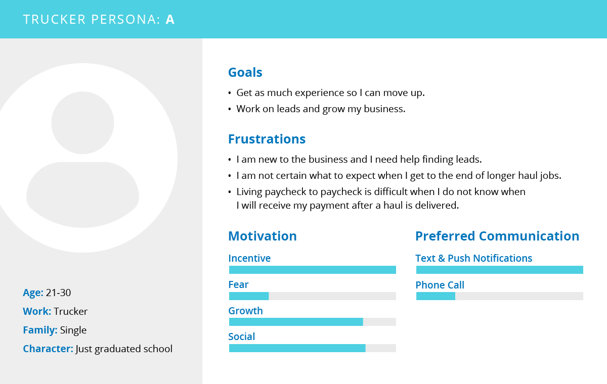Click the 'Get as much experience' goal bullet
607x384 pixels.
tap(327, 93)
